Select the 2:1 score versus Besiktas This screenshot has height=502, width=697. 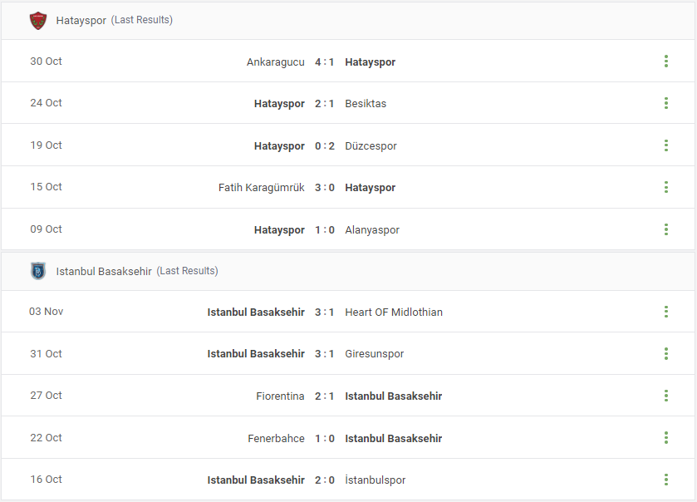pos(325,104)
